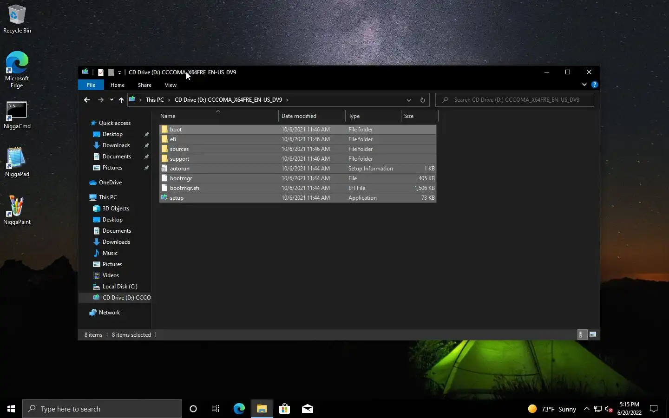Click the Forward navigation arrow
This screenshot has height=418, width=669.
(x=100, y=100)
